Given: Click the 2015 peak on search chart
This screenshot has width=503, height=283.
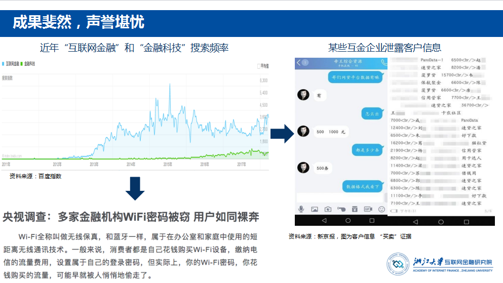Looking at the screenshot, I should pos(154,99).
